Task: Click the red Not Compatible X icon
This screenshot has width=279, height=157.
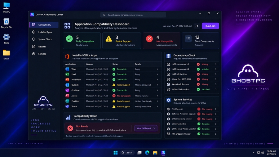Action: click(149, 39)
